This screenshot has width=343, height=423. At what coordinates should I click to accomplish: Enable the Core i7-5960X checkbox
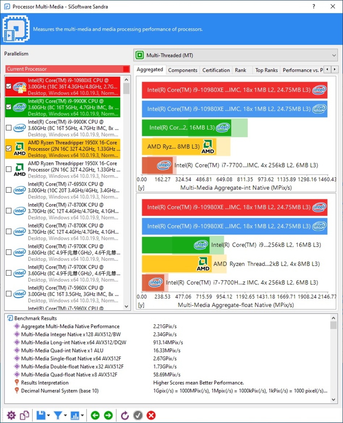click(x=9, y=293)
